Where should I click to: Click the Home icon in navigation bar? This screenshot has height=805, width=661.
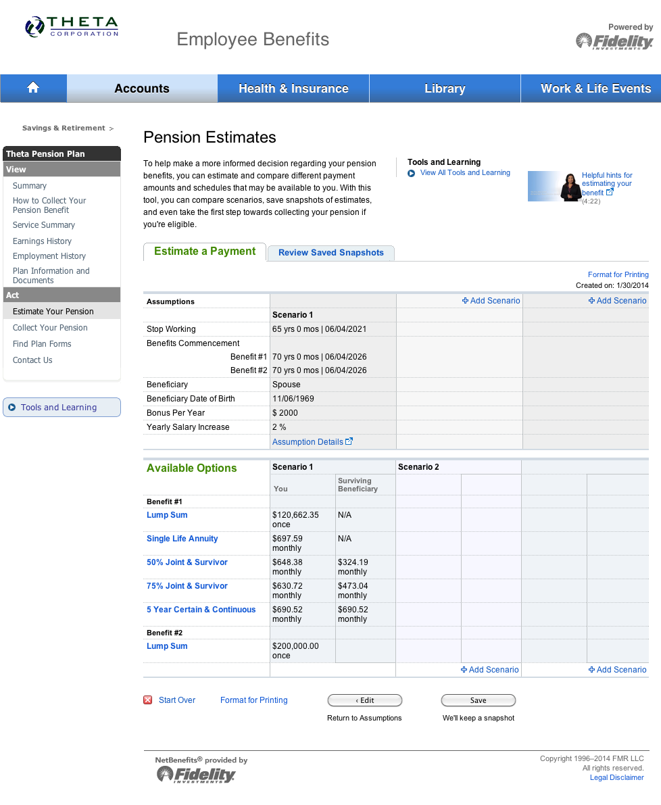[x=33, y=88]
